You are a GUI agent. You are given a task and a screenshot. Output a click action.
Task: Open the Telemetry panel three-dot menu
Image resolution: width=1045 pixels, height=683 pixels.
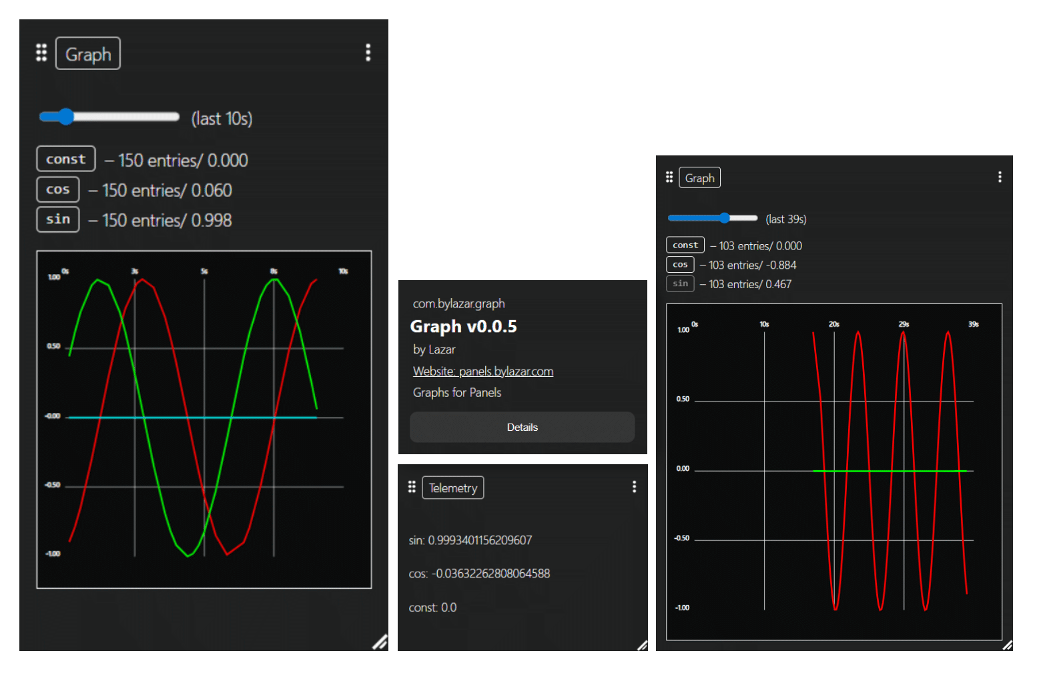(634, 487)
